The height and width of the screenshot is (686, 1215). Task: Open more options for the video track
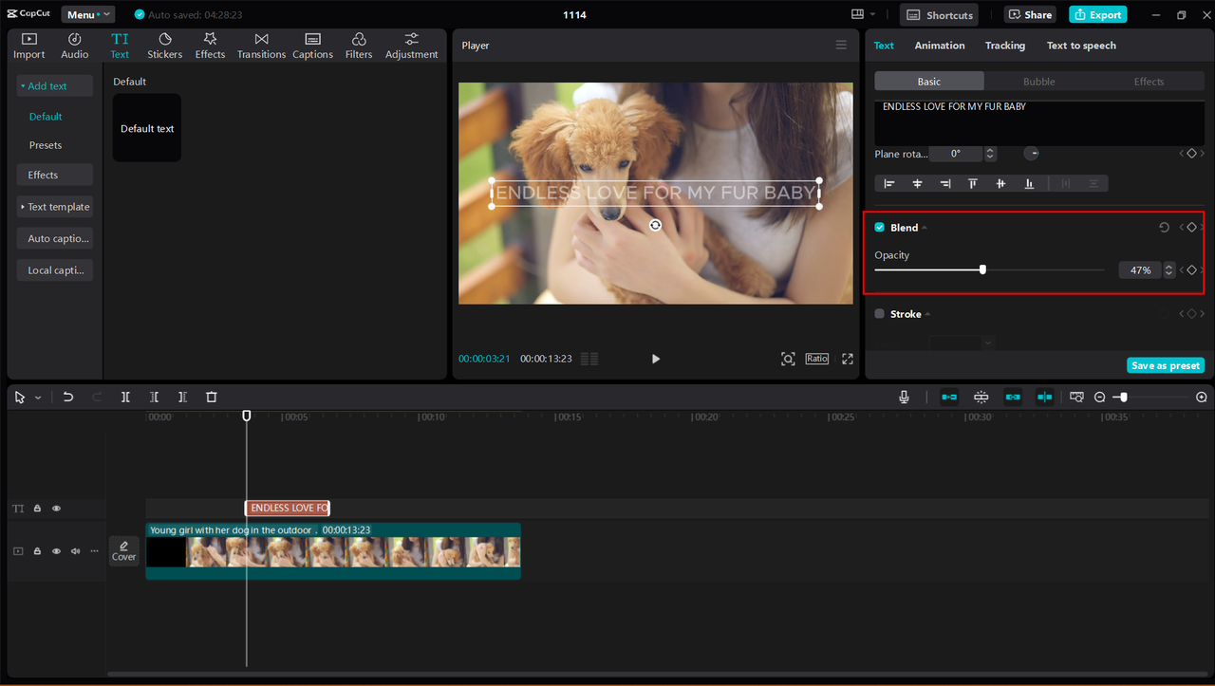[x=94, y=551]
